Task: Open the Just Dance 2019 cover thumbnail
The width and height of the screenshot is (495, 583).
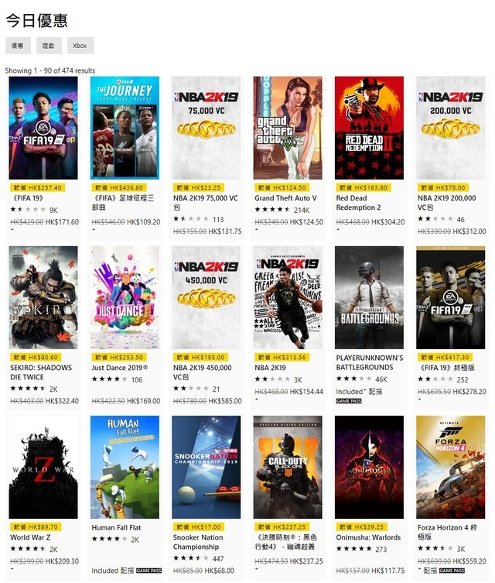Action: (125, 297)
